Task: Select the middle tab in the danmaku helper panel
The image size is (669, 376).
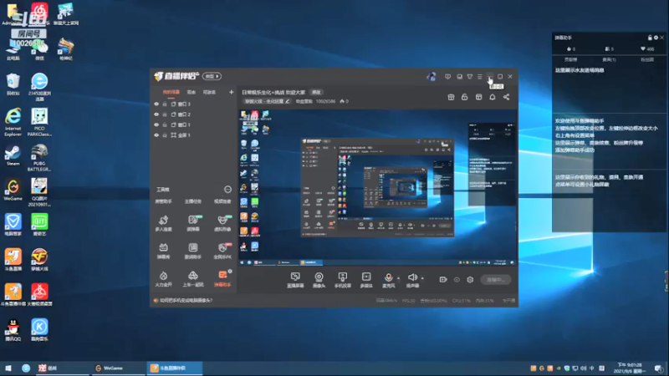Action: point(609,59)
